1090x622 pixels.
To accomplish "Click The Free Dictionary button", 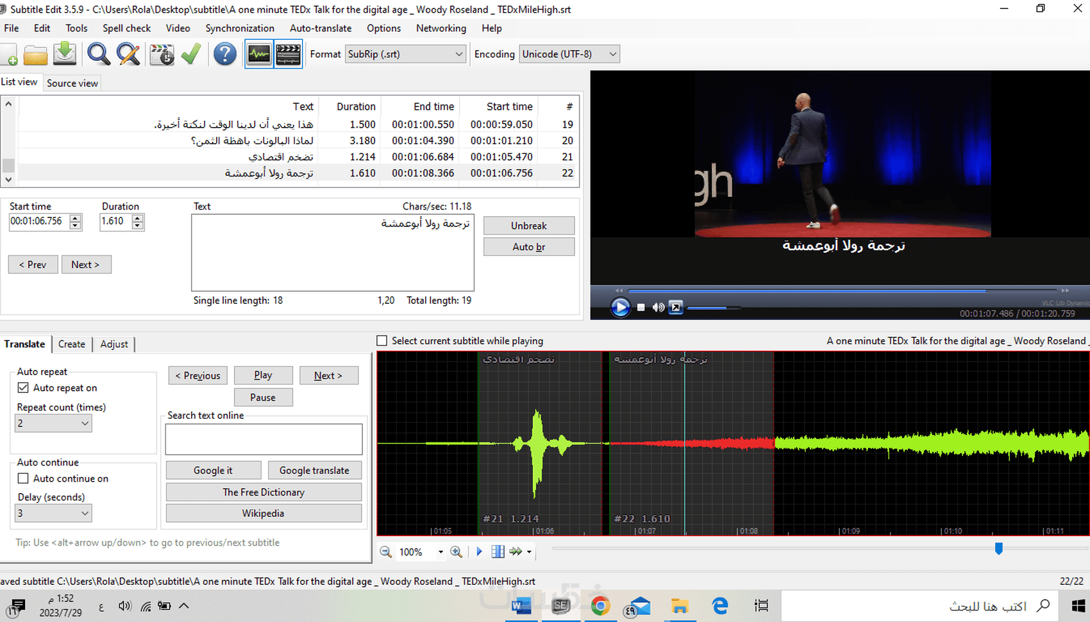I will click(x=264, y=492).
